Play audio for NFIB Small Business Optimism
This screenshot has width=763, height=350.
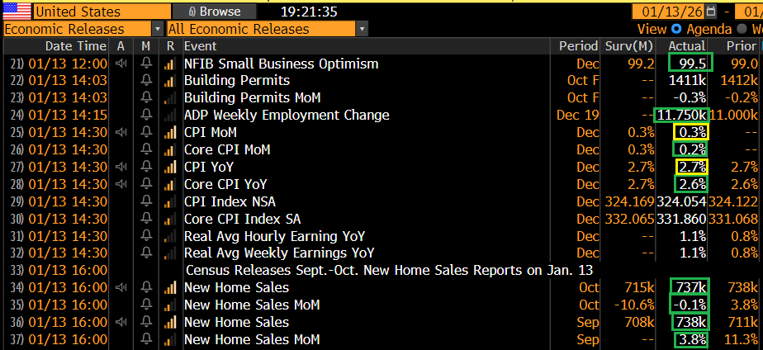[x=121, y=64]
